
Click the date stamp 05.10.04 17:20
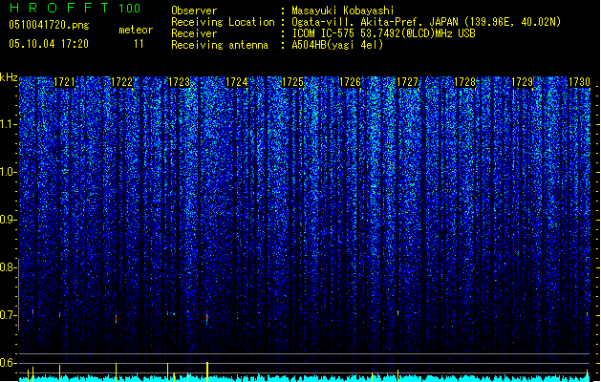pyautogui.click(x=49, y=44)
